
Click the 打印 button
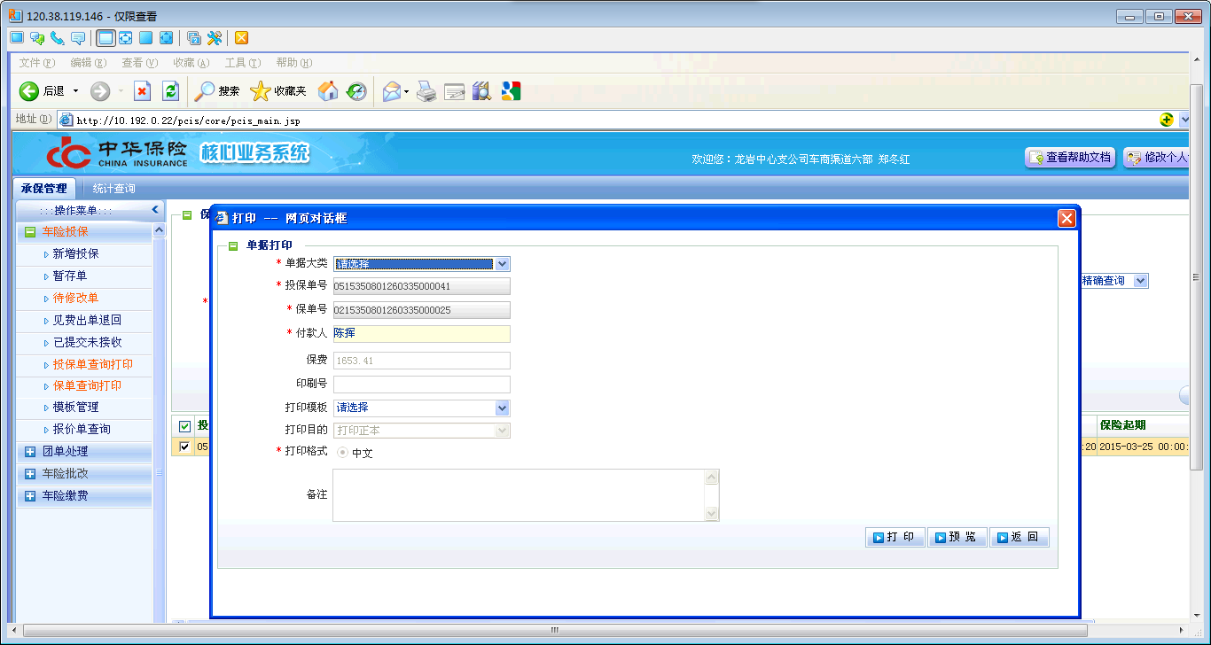[x=895, y=537]
